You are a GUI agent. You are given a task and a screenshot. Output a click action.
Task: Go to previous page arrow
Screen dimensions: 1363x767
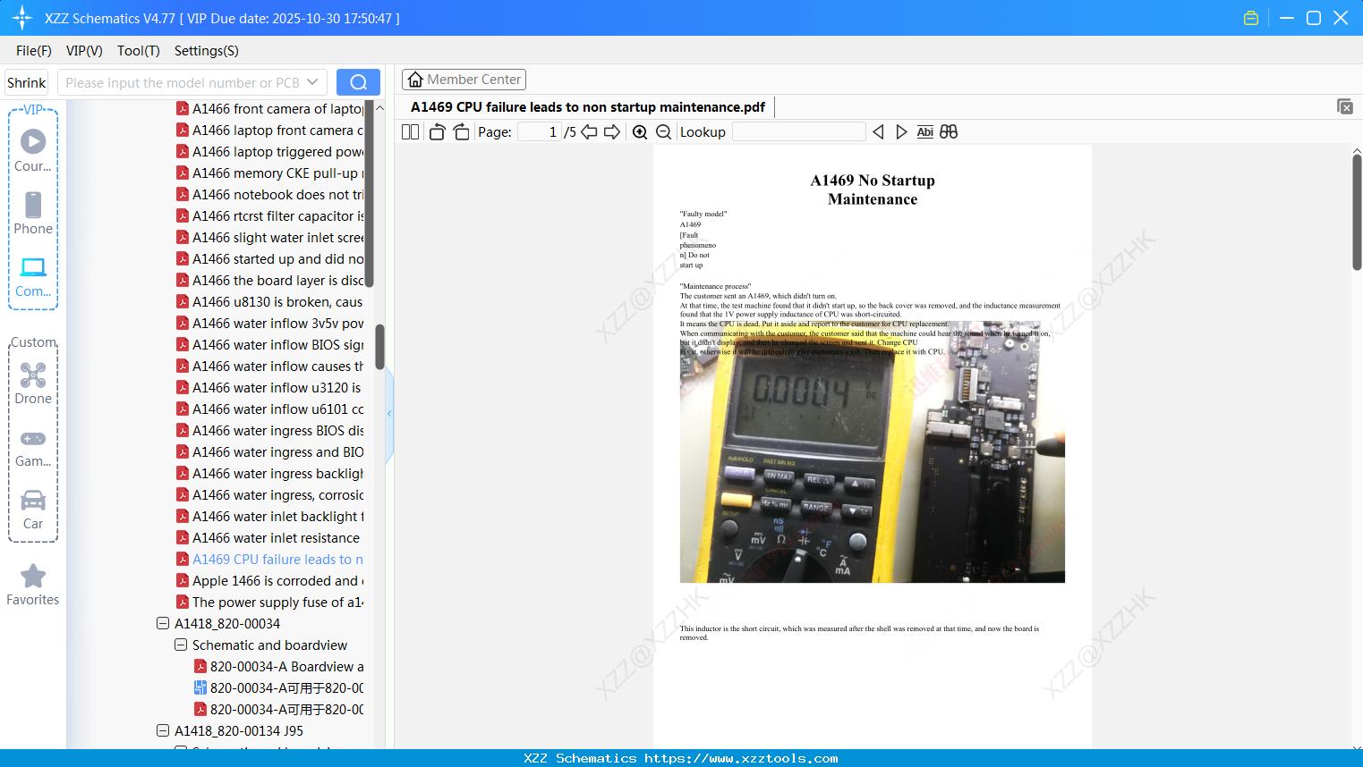589,131
